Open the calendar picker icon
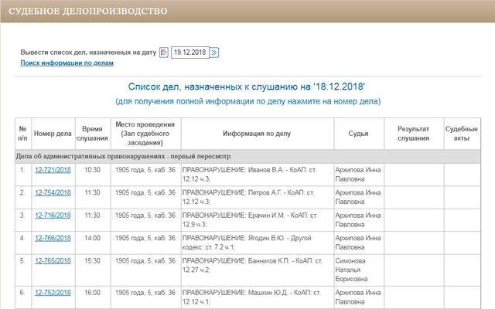495x309 pixels. tap(163, 53)
